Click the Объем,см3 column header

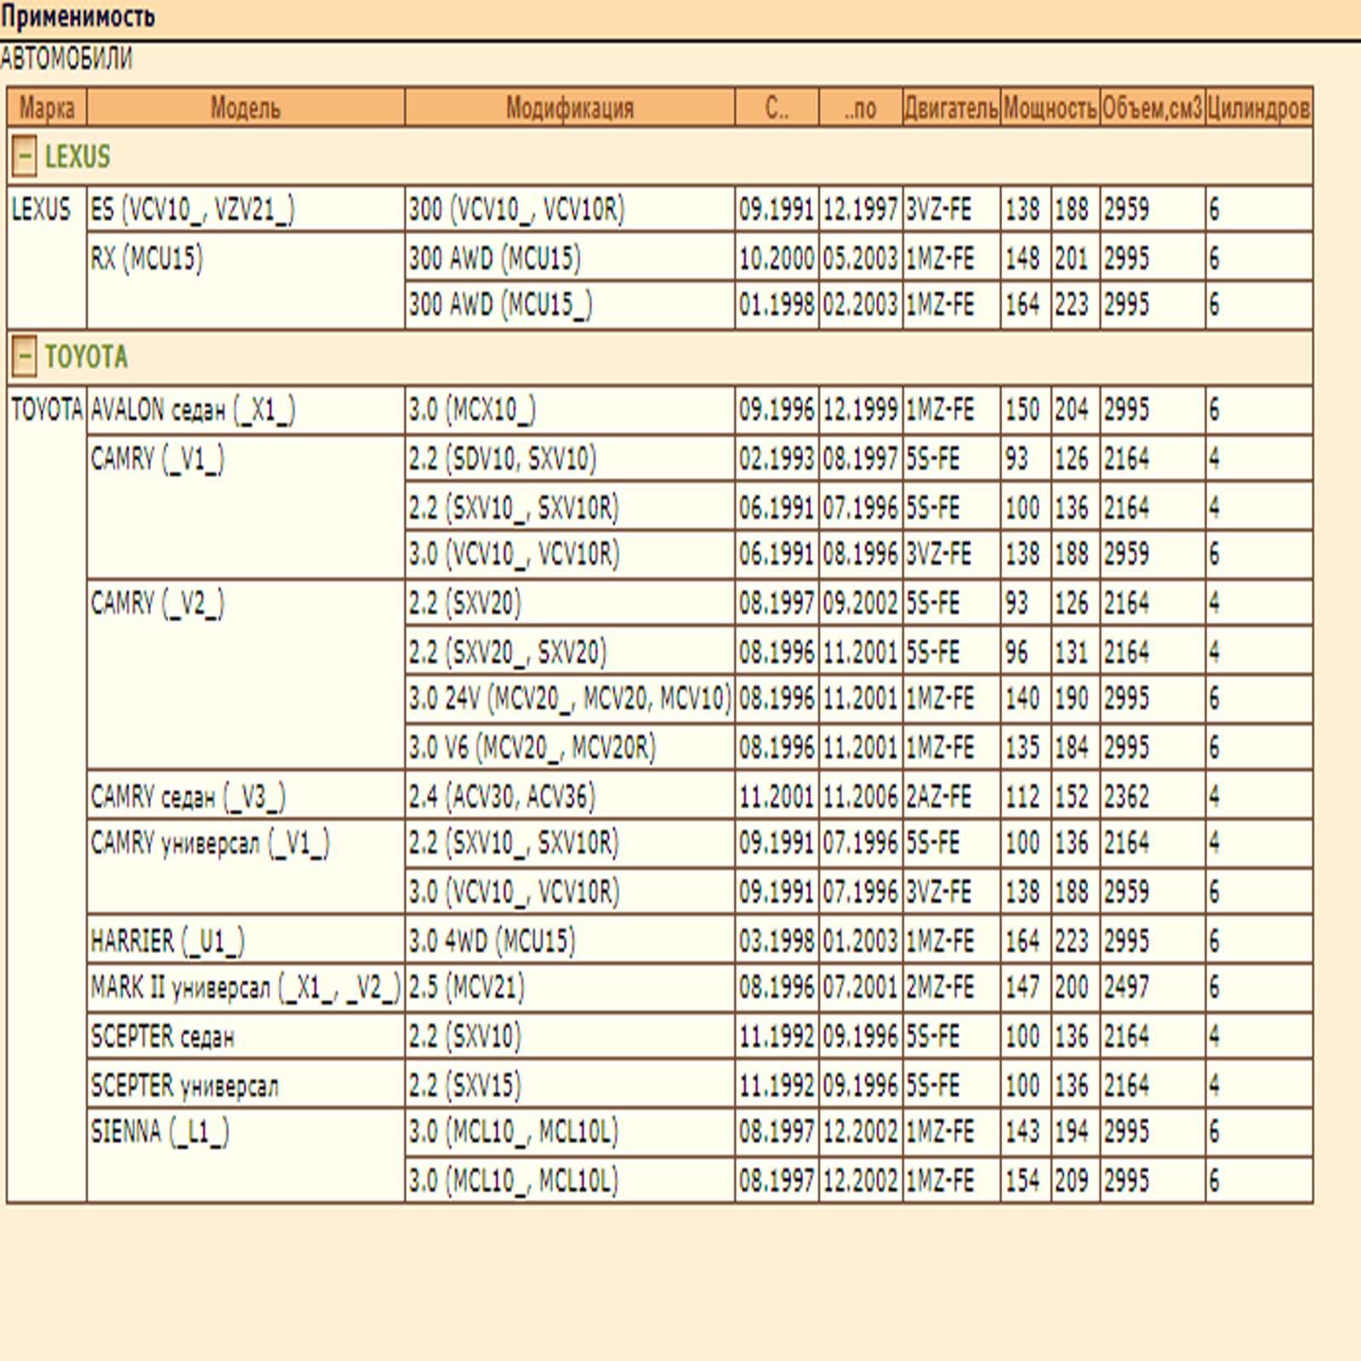pos(1153,108)
